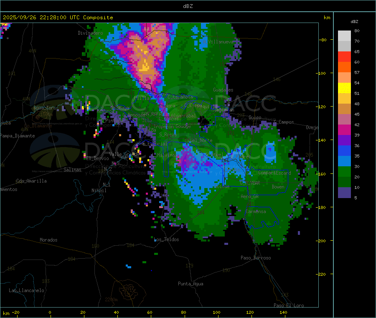Click the '0' tick on the bottom axis
This screenshot has width=376, height=318.
pos(50,312)
